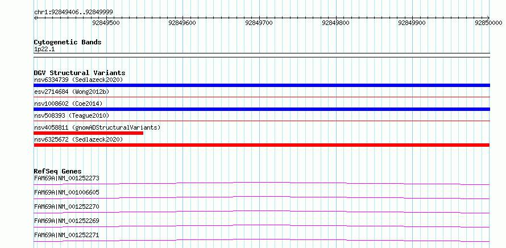506x248 pixels.
Task: Click the magenta intron line of NM_001252271
Action: click(262, 239)
